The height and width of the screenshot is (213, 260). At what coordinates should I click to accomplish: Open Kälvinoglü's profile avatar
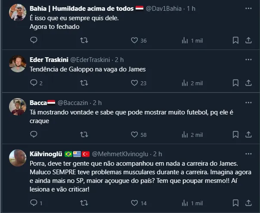tap(18, 158)
